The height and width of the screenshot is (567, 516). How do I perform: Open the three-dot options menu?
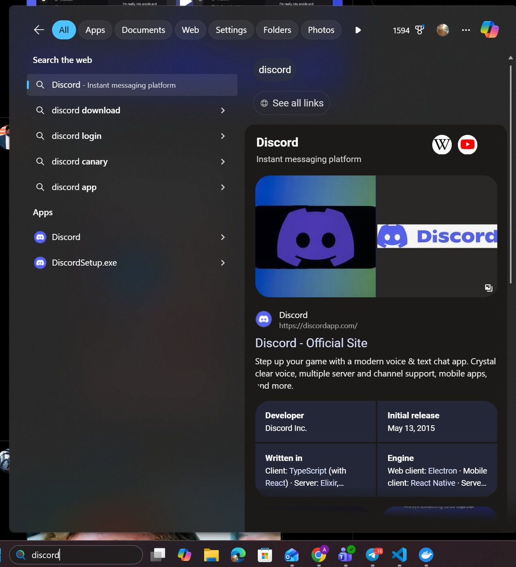[466, 30]
